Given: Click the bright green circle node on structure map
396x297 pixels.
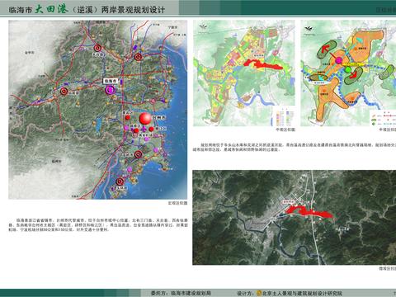Looking at the screenshot, I should point(348,69).
